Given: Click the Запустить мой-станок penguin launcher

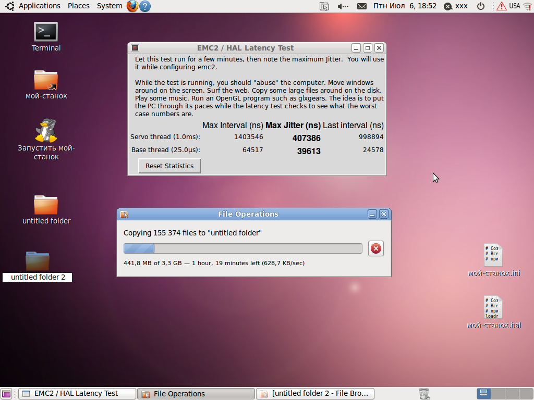Looking at the screenshot, I should pos(46,130).
